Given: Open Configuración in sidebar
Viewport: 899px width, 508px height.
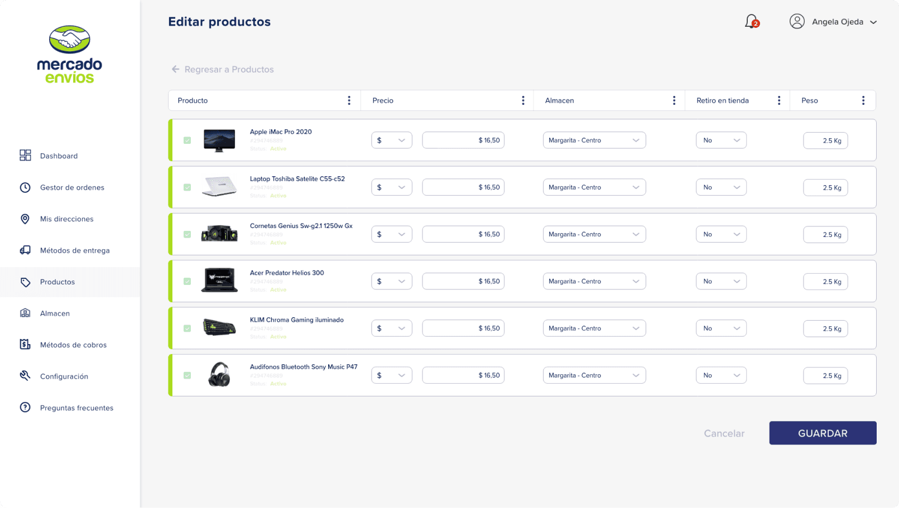Looking at the screenshot, I should click(x=64, y=376).
